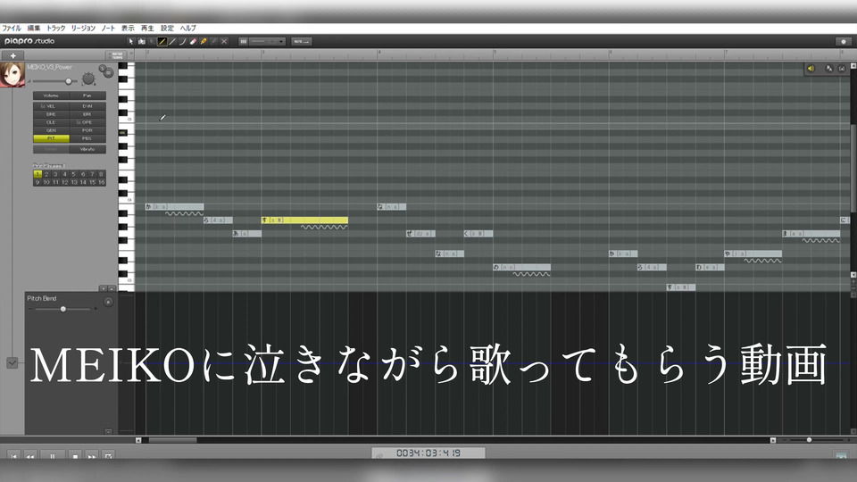
Task: Select channel 16
Action: [101, 182]
